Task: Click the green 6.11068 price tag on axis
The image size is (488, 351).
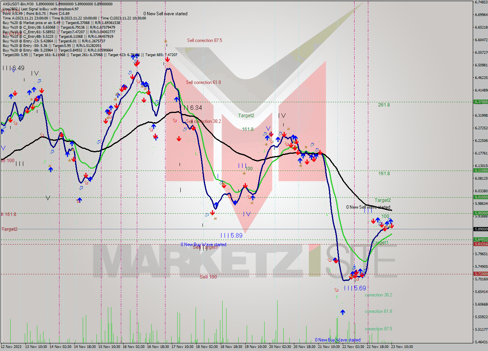Action: pyautogui.click(x=480, y=170)
